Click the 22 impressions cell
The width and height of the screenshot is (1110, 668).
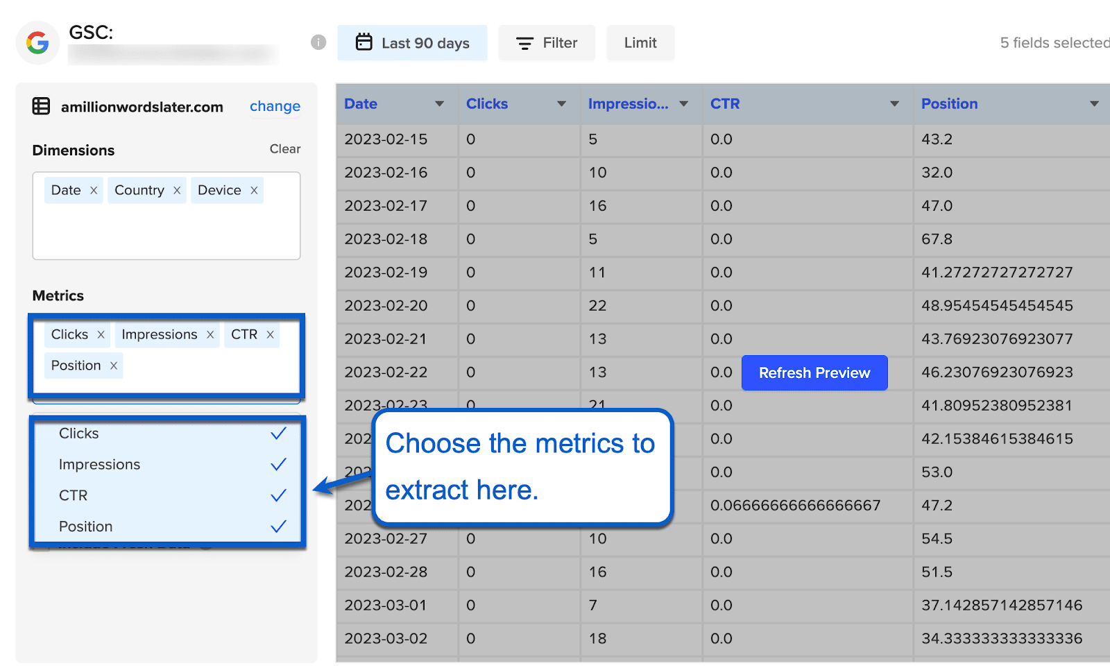point(641,306)
